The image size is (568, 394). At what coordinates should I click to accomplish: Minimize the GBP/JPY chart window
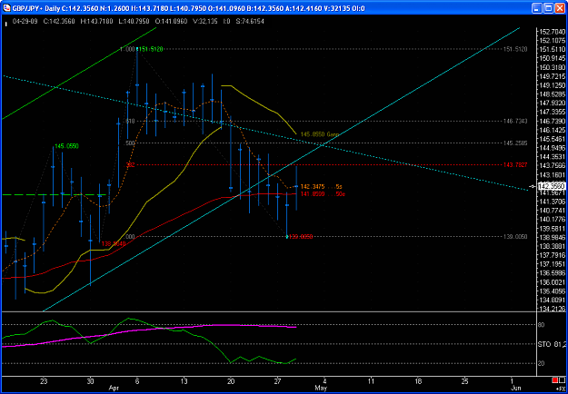tap(537, 8)
